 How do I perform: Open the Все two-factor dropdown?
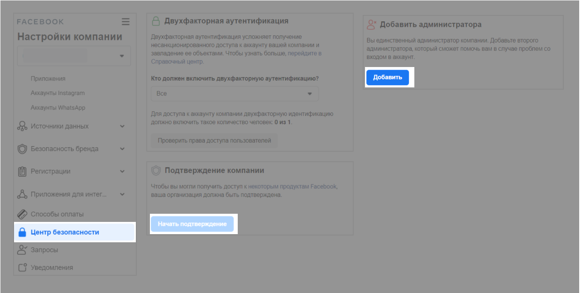coord(235,94)
